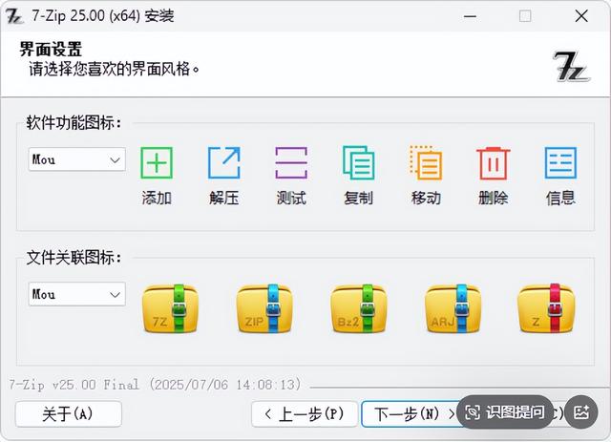Click the 测试 label text
Viewport: 611px width, 442px height.
coord(291,198)
